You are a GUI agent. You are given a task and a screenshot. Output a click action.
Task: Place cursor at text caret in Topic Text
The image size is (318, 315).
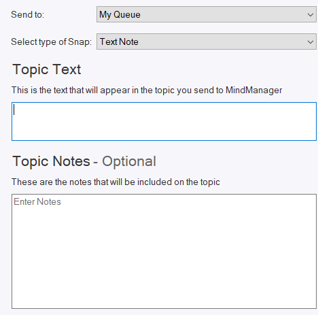14,110
